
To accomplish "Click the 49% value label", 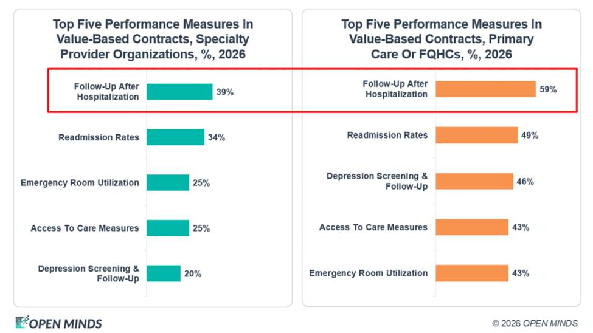I will (x=529, y=136).
